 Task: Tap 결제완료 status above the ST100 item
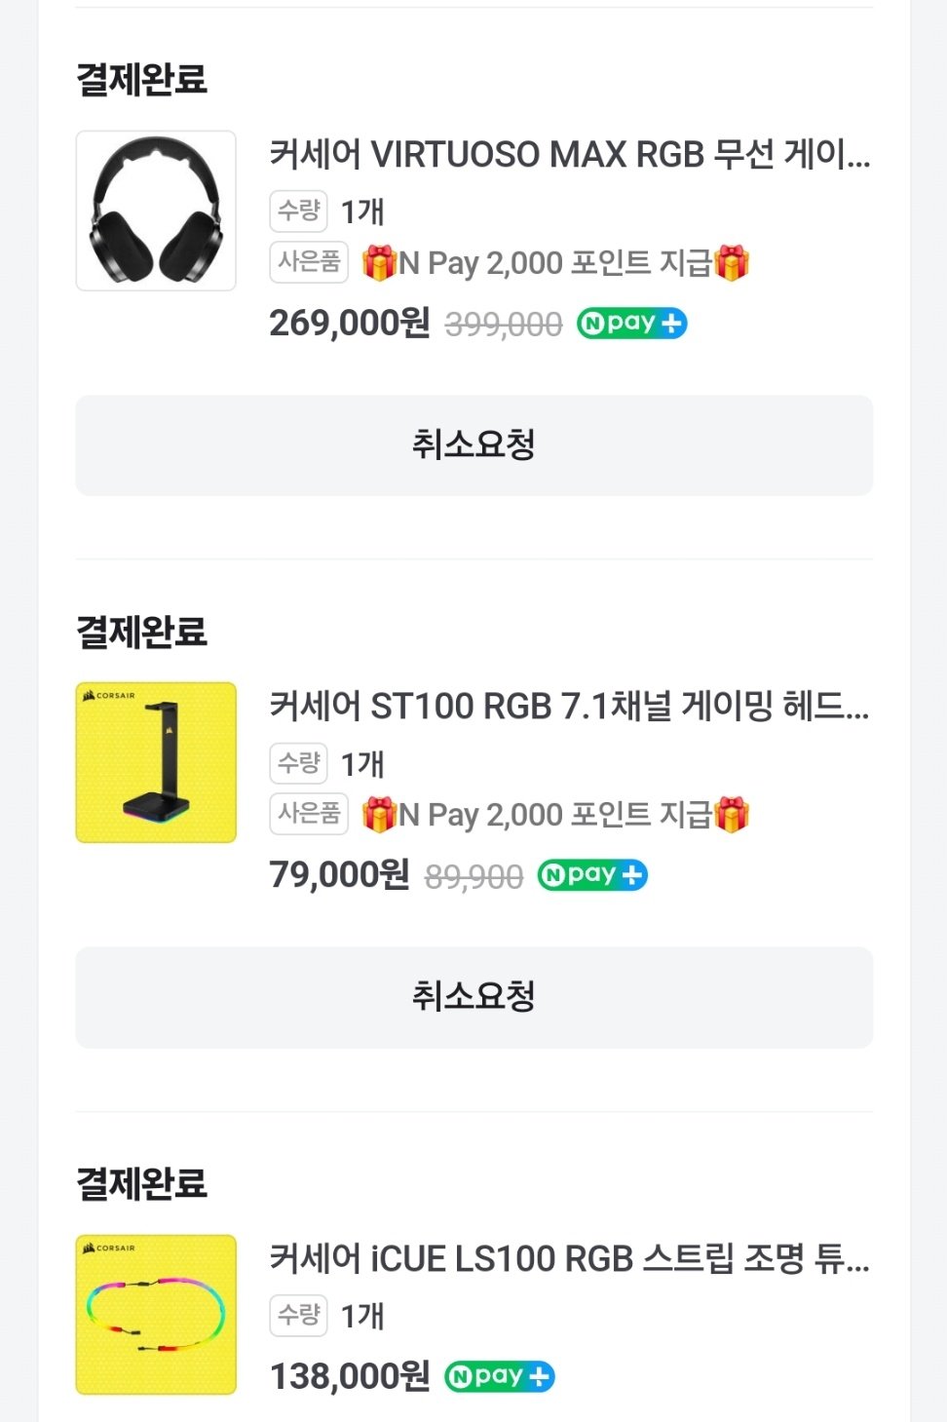coord(142,632)
